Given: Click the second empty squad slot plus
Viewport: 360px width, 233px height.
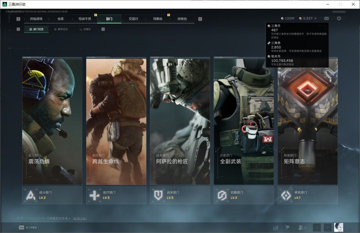Looking at the screenshot, I should [327, 228].
